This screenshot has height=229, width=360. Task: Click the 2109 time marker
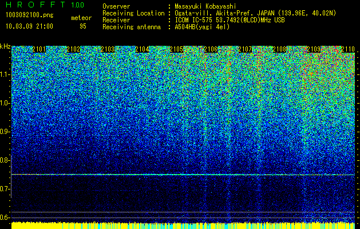[314, 49]
